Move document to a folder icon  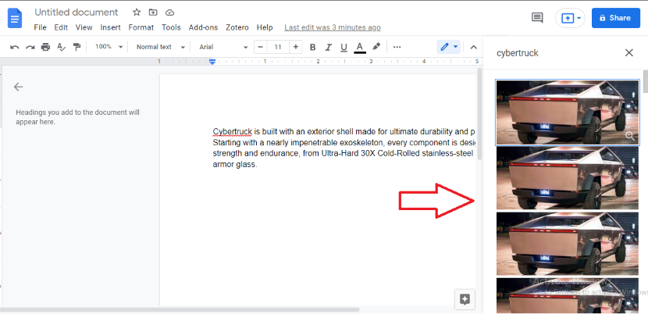point(153,12)
